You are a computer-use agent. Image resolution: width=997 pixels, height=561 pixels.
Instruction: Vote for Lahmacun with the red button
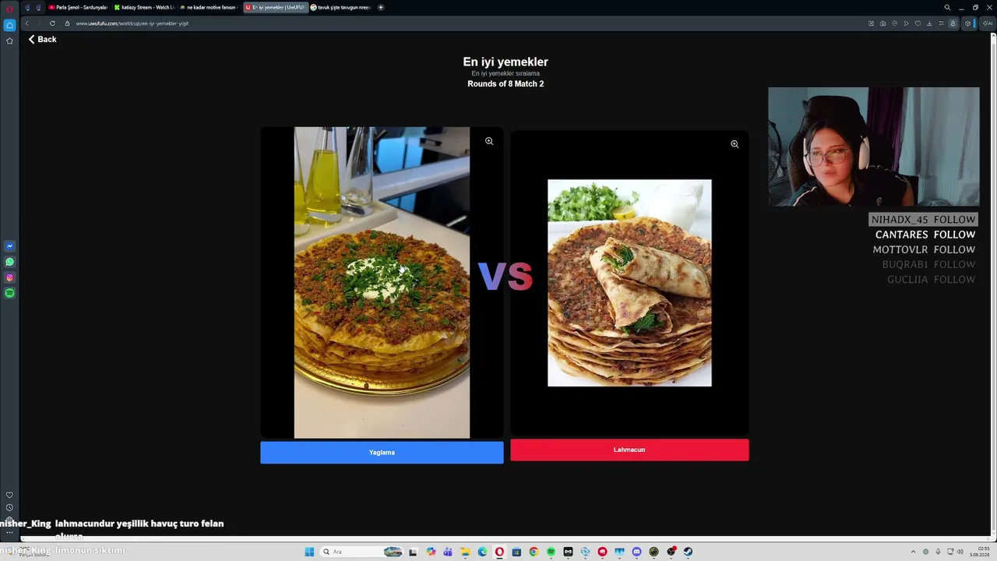[x=629, y=450]
